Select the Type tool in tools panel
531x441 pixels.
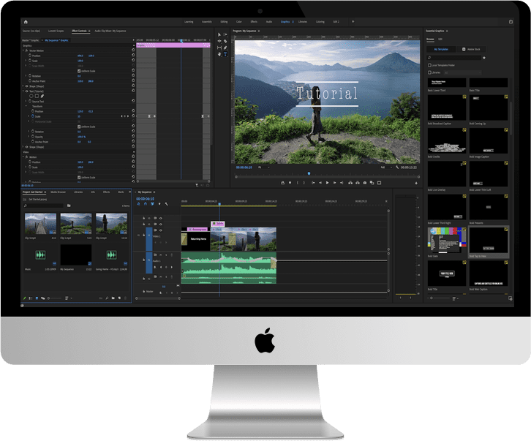point(225,54)
